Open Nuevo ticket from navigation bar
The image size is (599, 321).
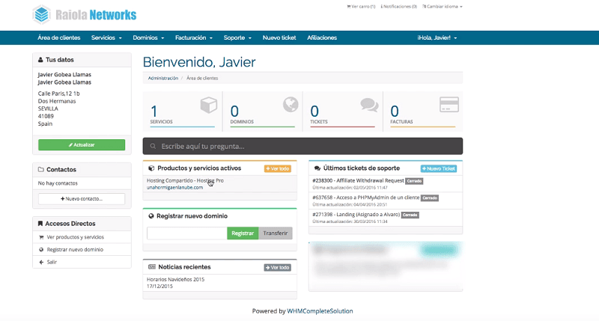279,38
